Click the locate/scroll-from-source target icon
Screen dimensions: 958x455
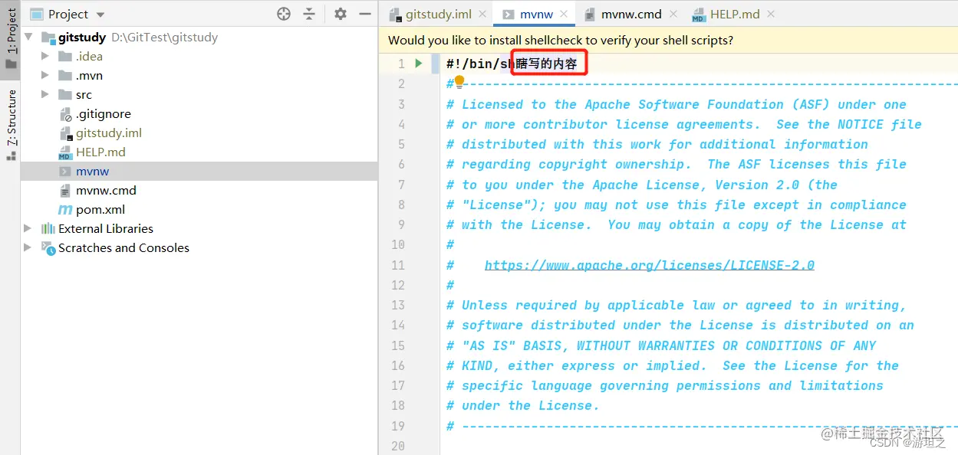(284, 14)
